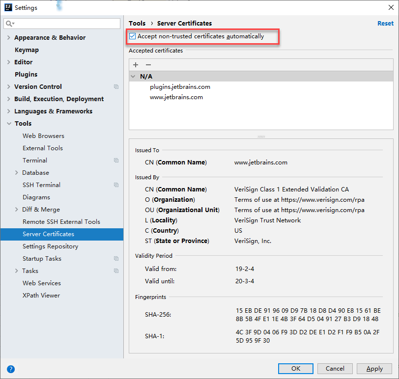The image size is (399, 379).
Task: Click the project-level icon next to Terminal
Action: pos(116,161)
